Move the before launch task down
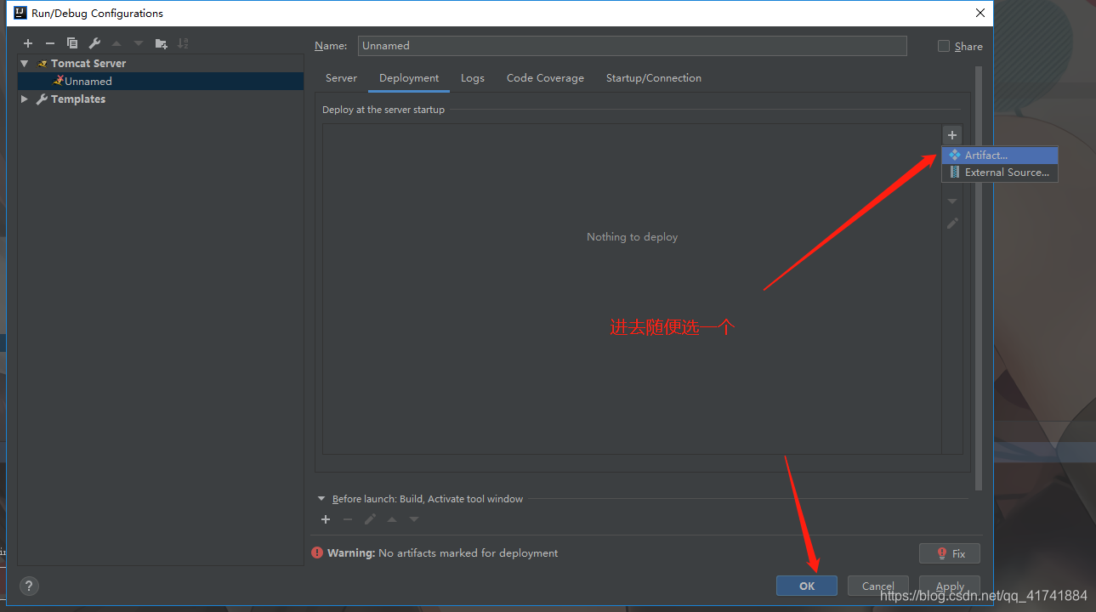1096x612 pixels. coord(414,519)
